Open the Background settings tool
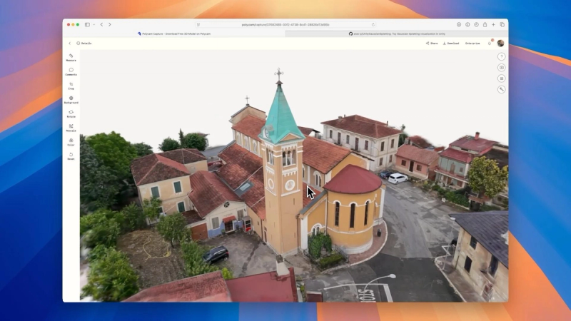Viewport: 571px width, 321px height. pyautogui.click(x=71, y=100)
